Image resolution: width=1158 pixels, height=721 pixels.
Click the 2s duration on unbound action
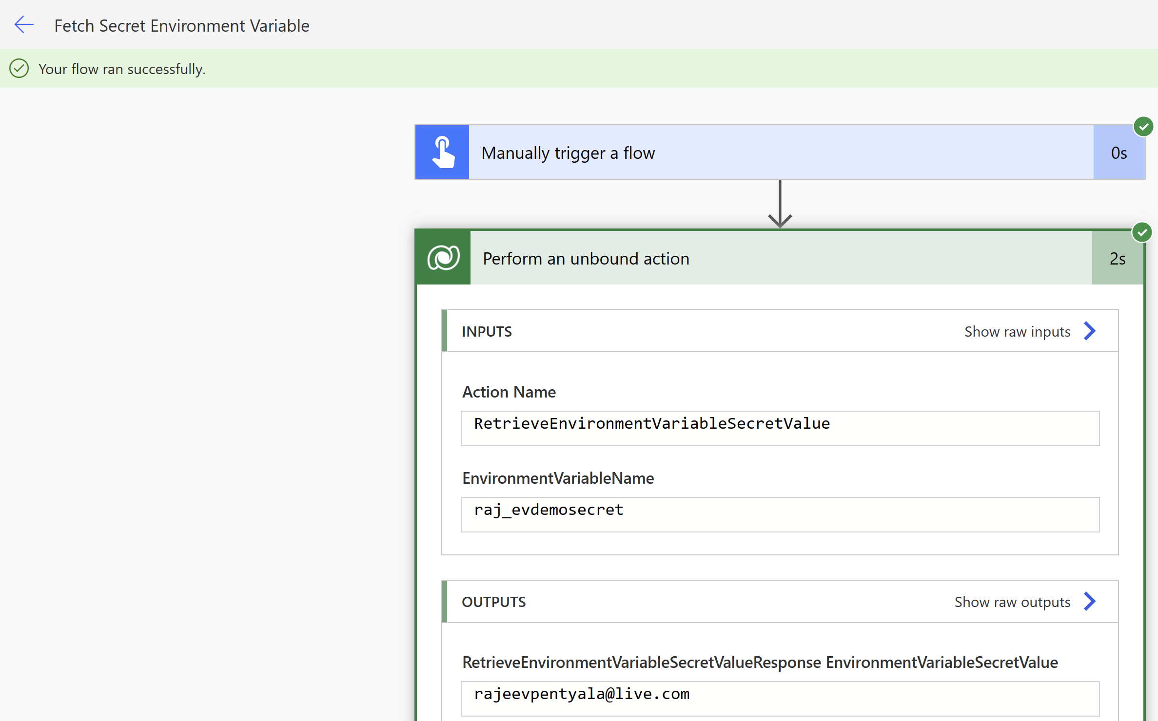pyautogui.click(x=1117, y=259)
